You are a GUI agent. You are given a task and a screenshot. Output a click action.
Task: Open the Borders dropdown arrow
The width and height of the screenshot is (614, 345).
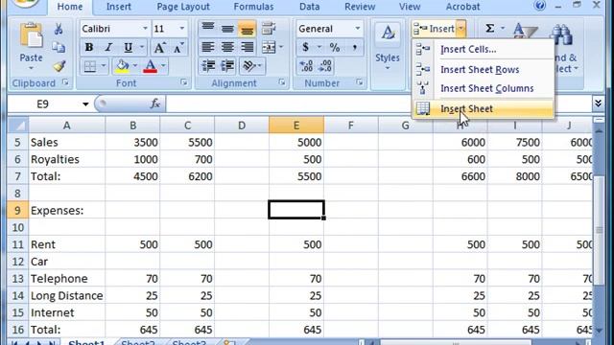tap(104, 66)
